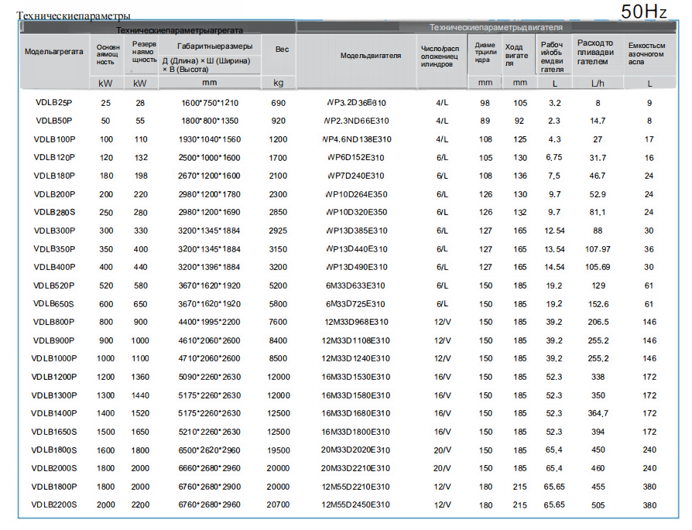692x530 pixels.
Task: Click the 'Модельагрегата' column header
Action: [x=54, y=52]
